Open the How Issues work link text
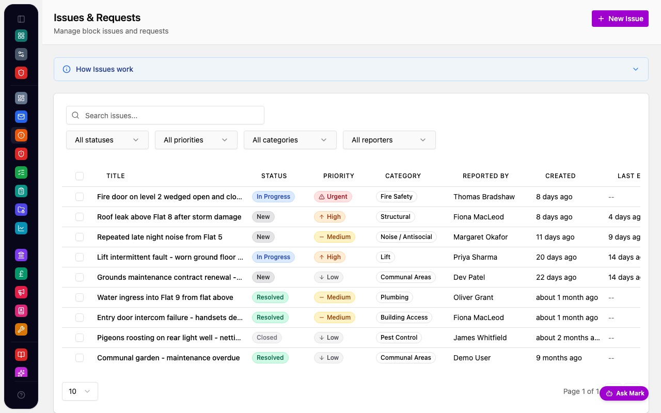661x413 pixels. click(104, 69)
